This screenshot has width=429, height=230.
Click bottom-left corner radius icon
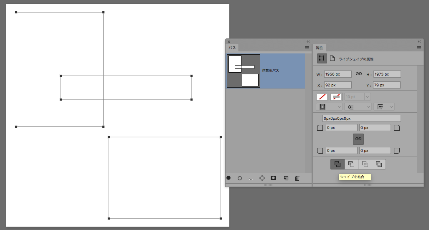point(320,151)
